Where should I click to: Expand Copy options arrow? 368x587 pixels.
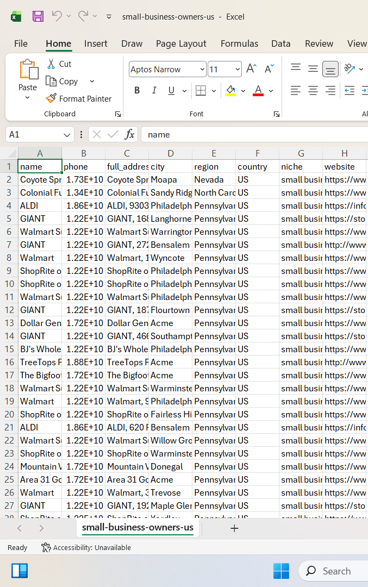(x=92, y=81)
